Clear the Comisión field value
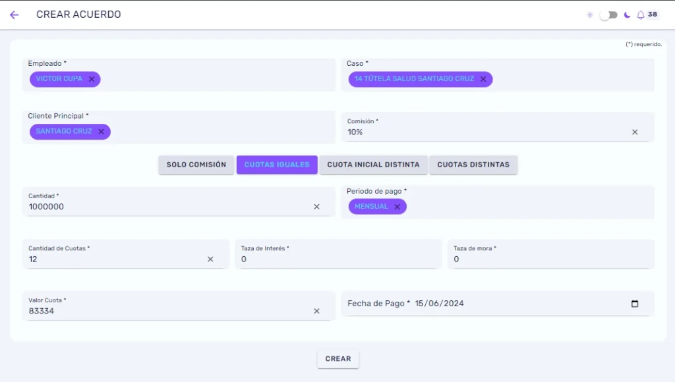 click(x=635, y=132)
